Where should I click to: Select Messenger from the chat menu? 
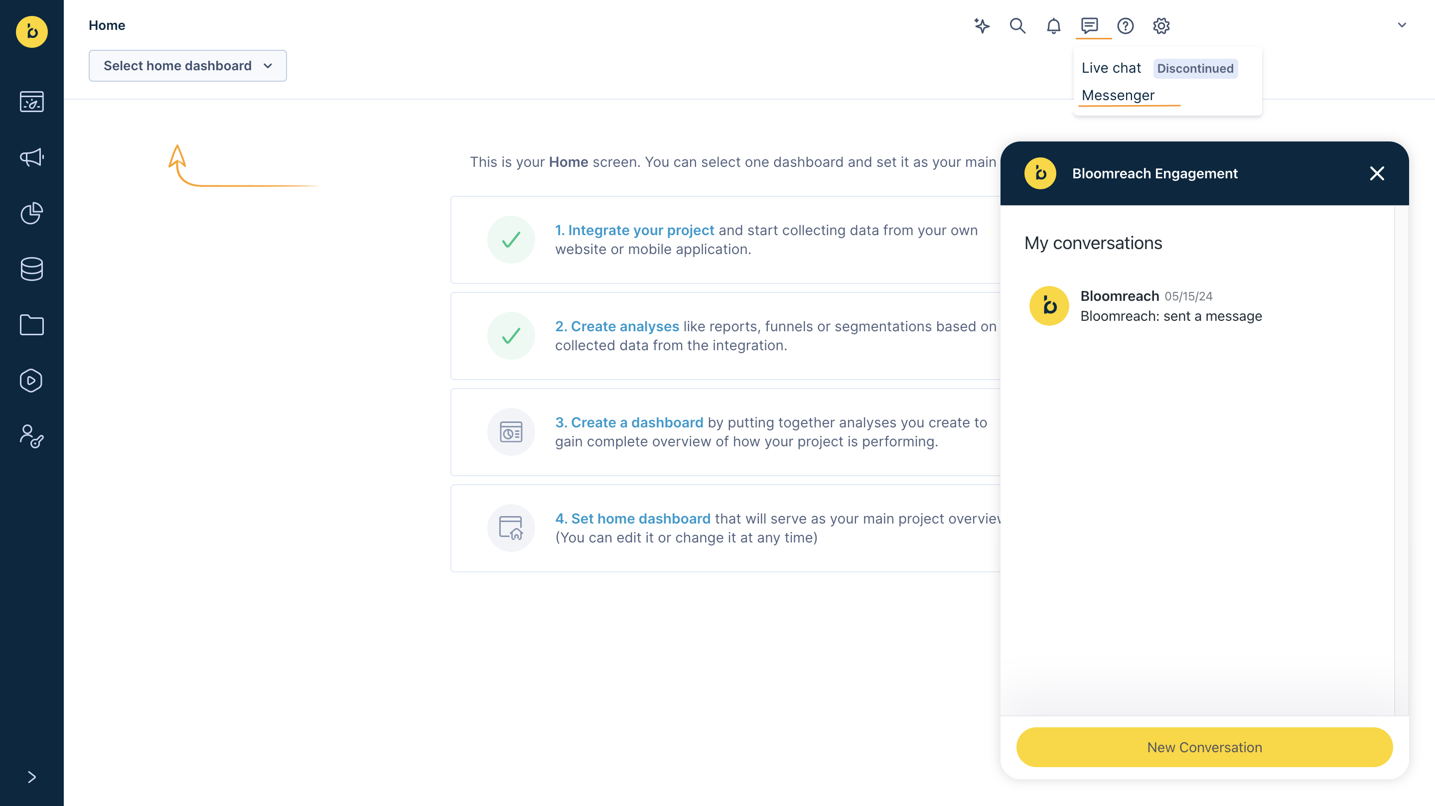pos(1118,95)
